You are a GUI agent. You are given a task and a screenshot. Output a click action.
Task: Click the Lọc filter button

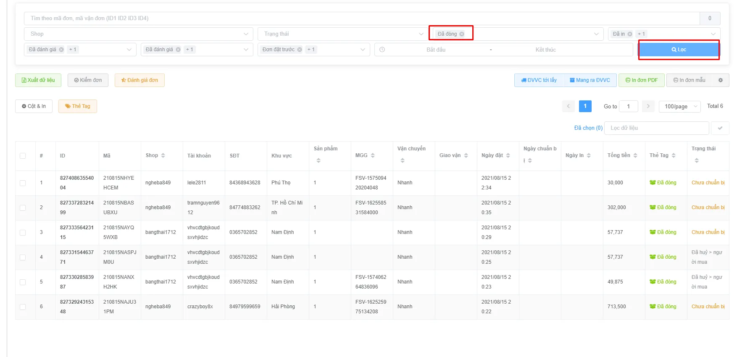click(x=679, y=50)
